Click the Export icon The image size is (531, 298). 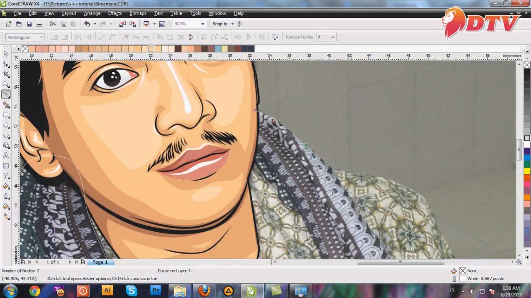[133, 24]
